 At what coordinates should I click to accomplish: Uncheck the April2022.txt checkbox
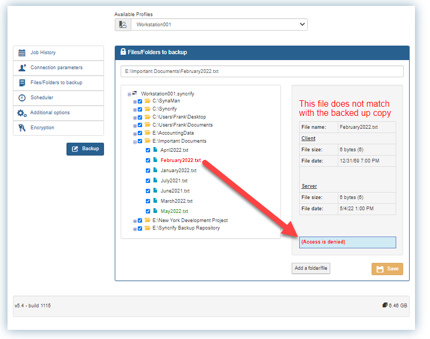point(148,150)
